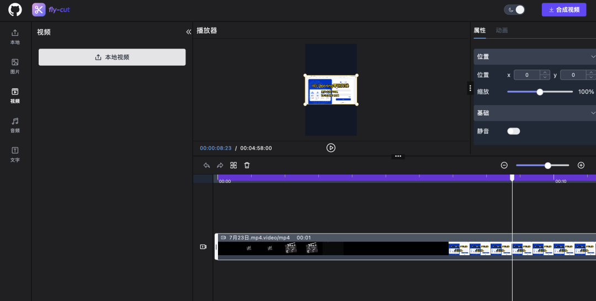The height and width of the screenshot is (301, 596).
Task: Click the top-left preview resize handle
Action: [x=305, y=76]
